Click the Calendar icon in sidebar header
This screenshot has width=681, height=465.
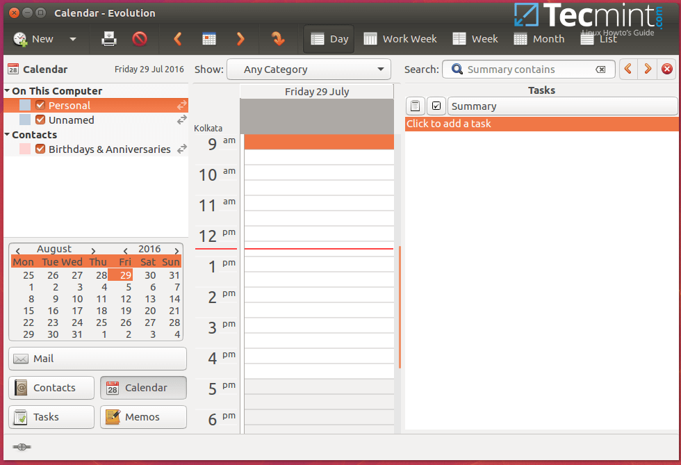pyautogui.click(x=13, y=69)
